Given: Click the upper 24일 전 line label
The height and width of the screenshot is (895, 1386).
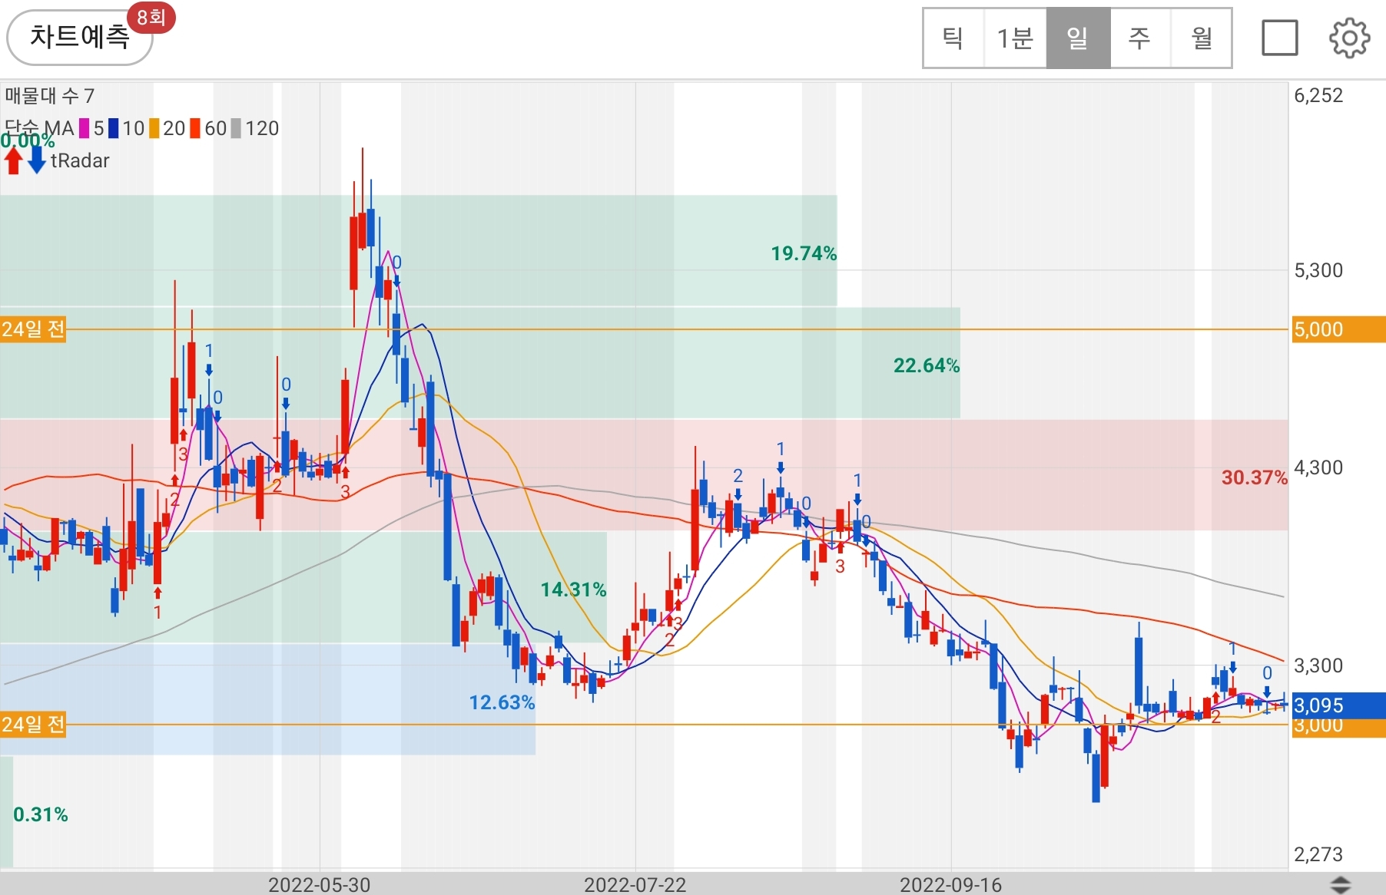Looking at the screenshot, I should click(33, 329).
